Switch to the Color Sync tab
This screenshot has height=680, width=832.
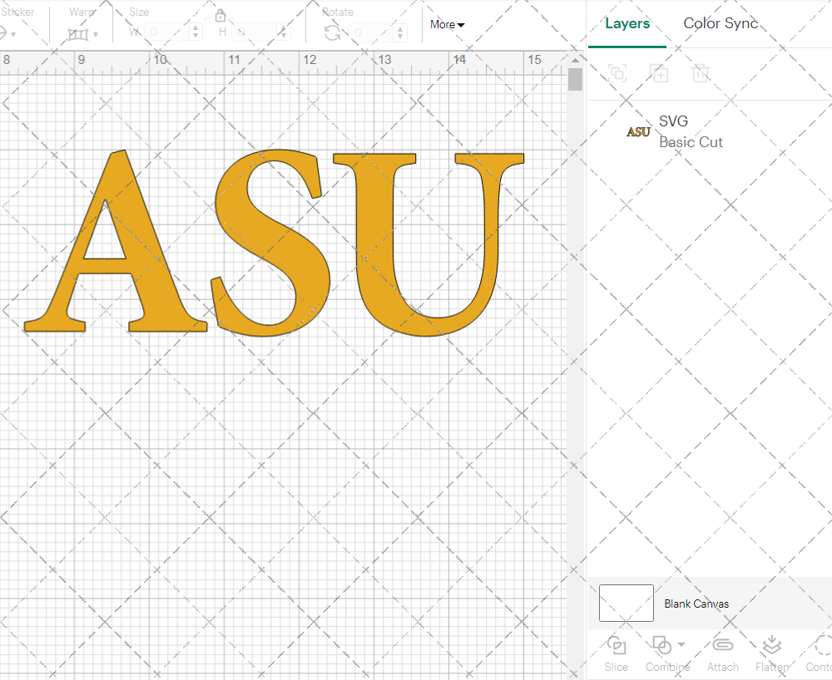pyautogui.click(x=720, y=23)
